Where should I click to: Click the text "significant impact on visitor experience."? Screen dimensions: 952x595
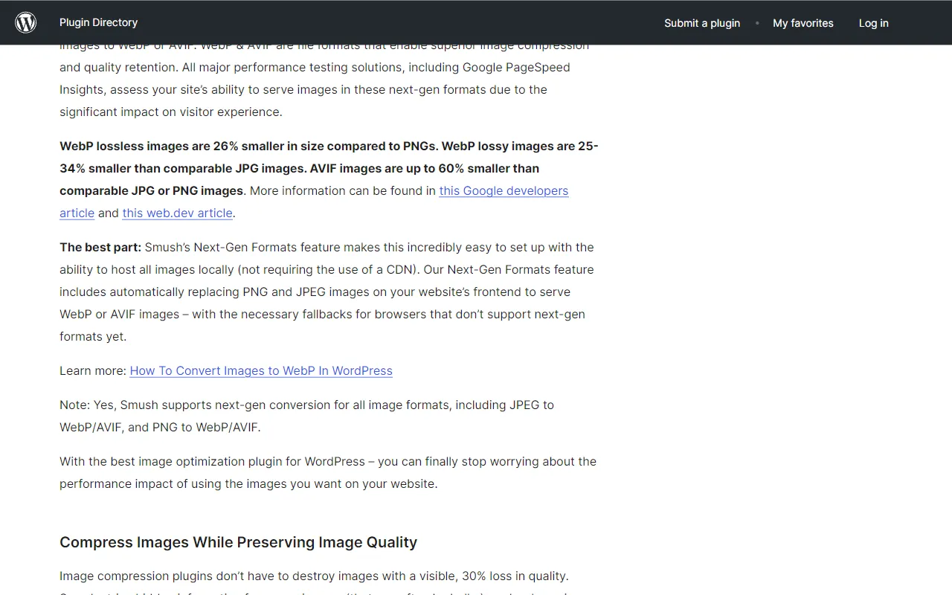point(171,112)
